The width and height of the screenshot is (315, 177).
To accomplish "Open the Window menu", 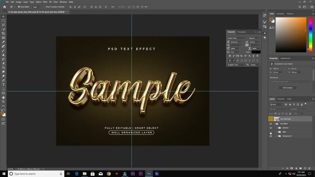I will tap(63, 2).
